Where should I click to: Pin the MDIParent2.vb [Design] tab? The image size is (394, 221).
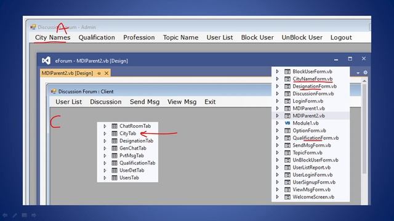coord(99,73)
